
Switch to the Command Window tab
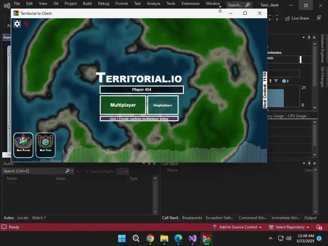click(253, 218)
